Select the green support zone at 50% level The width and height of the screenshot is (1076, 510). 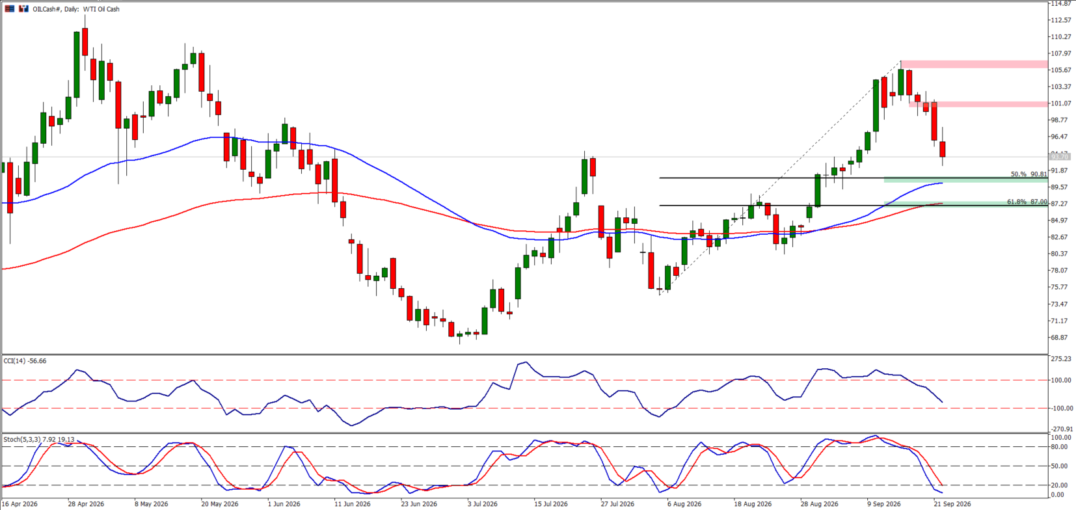pos(965,180)
